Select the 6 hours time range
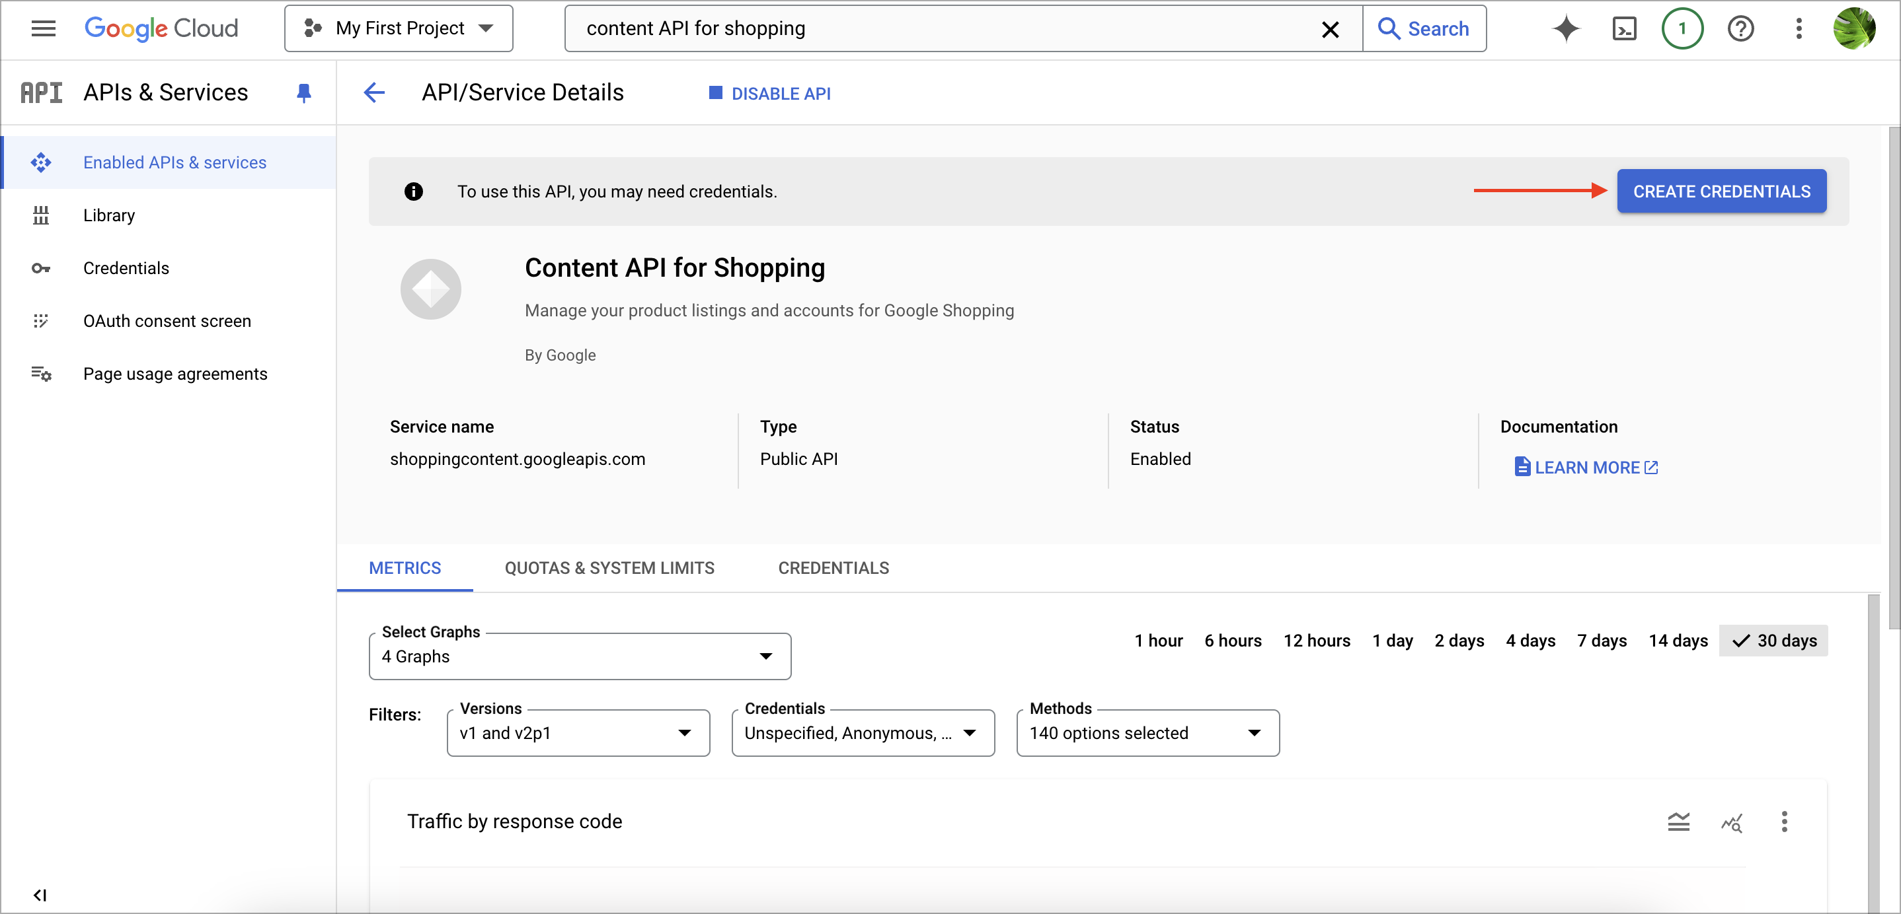 coord(1232,641)
